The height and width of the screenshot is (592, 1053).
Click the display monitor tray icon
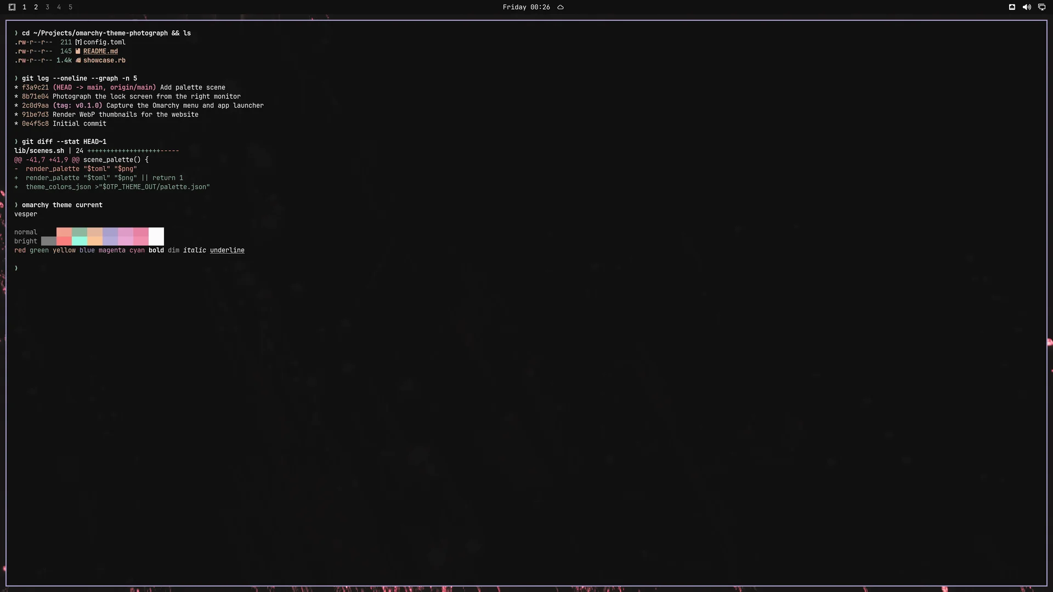(1041, 7)
